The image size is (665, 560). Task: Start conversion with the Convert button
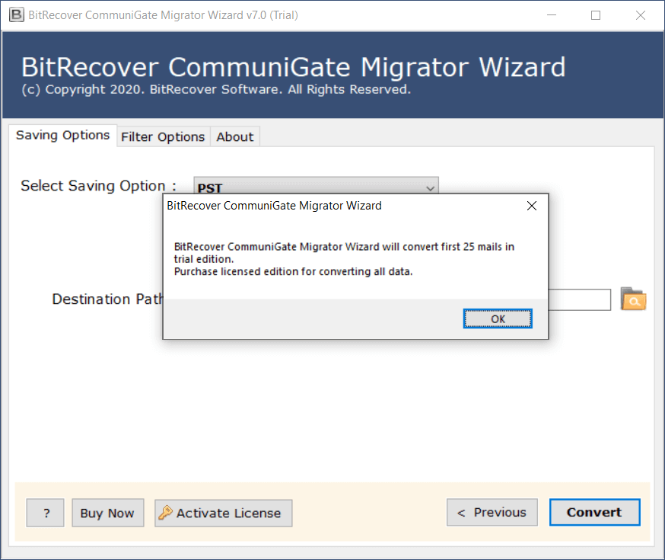[594, 513]
